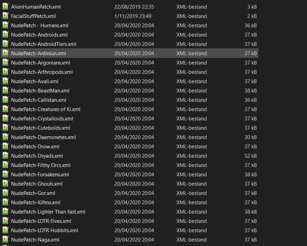Screen dimensions: 307x246
Task: Click the NudePatch-Argonians.xml file icon
Action: click(x=6, y=62)
